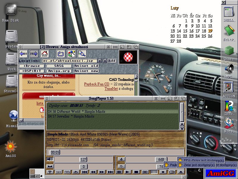Screen dimensions: 238x179
Task: Toggle the repeat loop button
Action: 76,172
